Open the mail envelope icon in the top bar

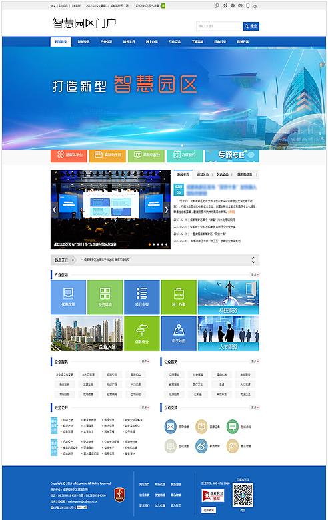pos(240,5)
